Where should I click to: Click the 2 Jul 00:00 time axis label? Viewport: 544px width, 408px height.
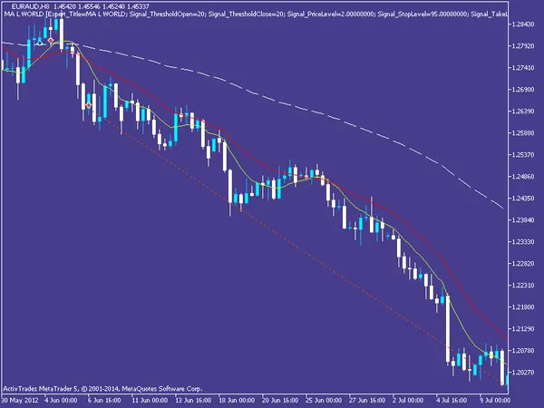pos(408,400)
